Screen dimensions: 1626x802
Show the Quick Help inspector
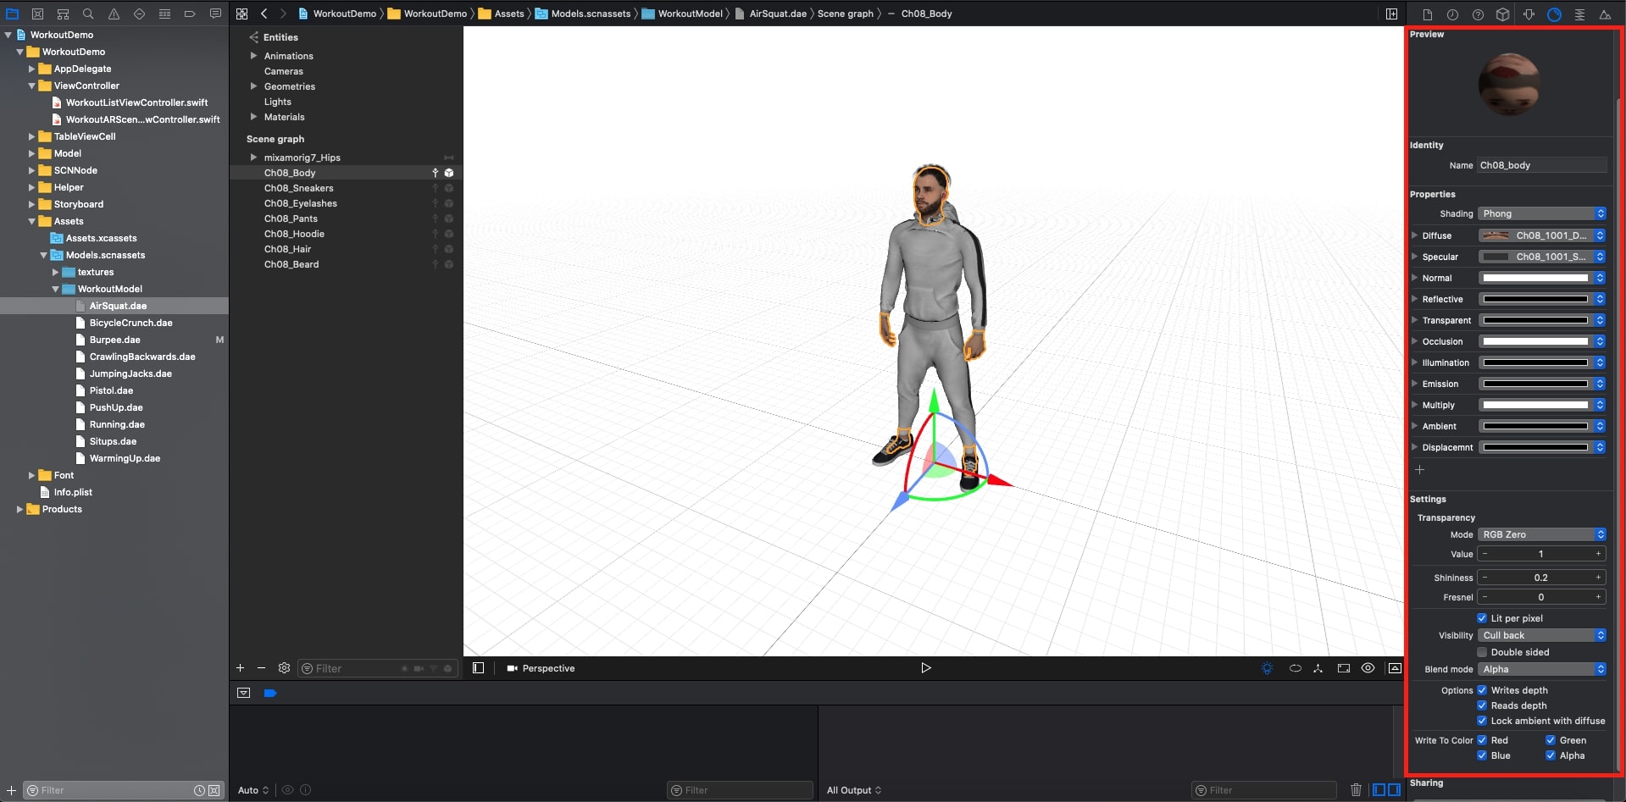(1478, 14)
